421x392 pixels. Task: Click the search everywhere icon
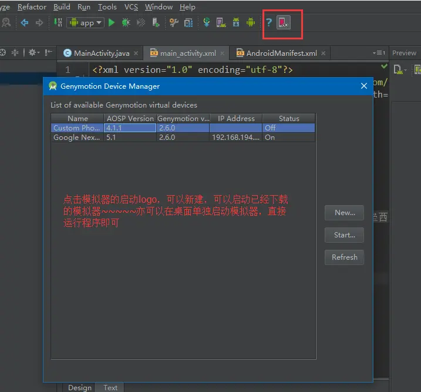coord(6,23)
